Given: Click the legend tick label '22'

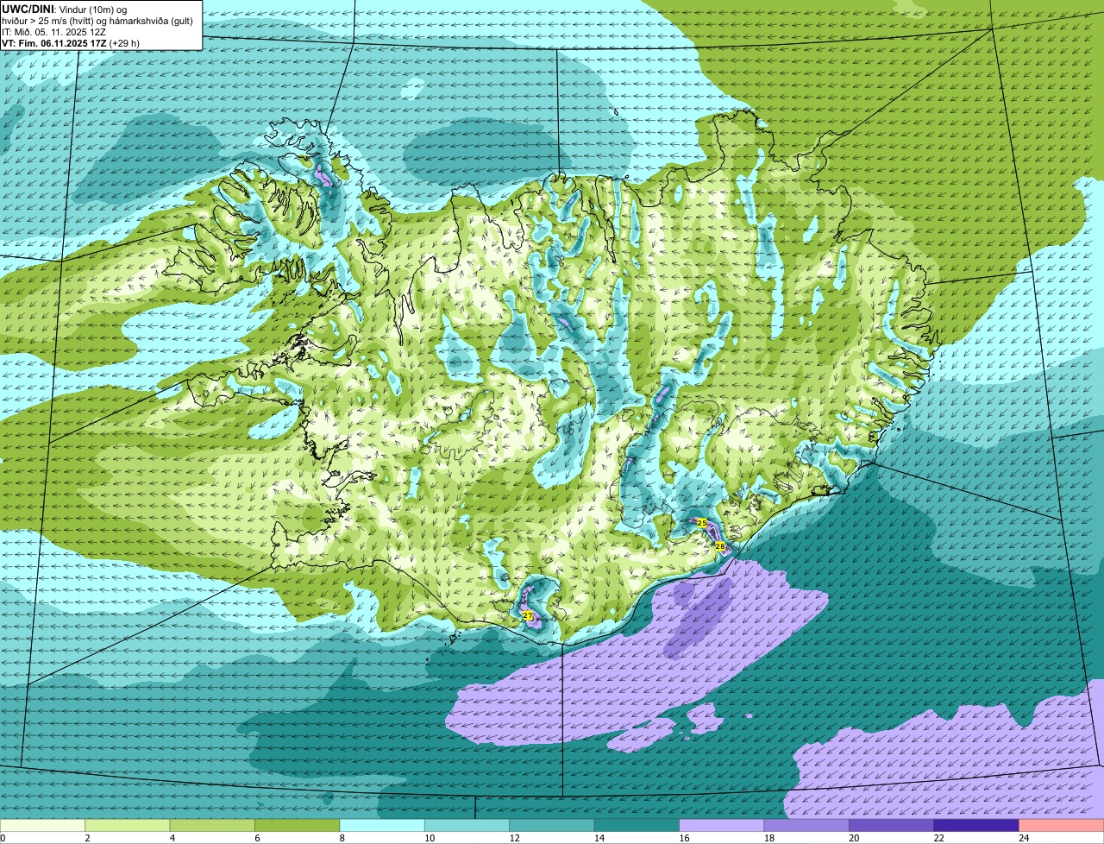Looking at the screenshot, I should point(938,838).
